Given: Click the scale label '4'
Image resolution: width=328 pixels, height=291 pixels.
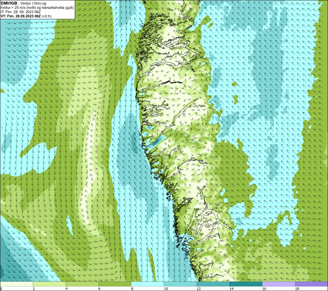Looking at the screenshot, I should (67, 289).
